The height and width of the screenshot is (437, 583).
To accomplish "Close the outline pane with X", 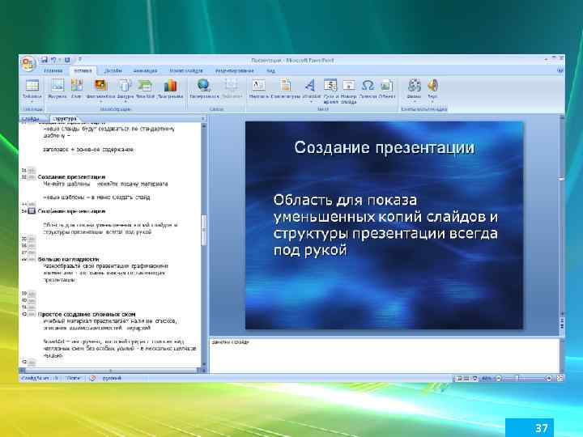I will [203, 118].
